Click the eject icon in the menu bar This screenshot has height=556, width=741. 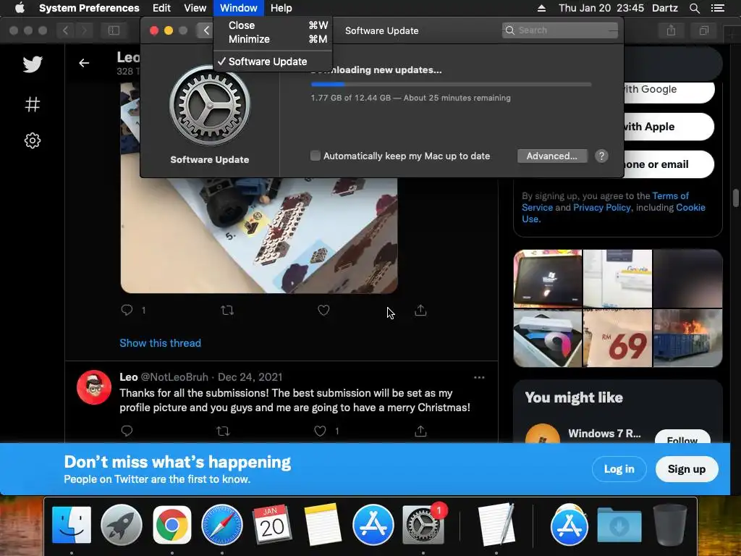point(541,8)
